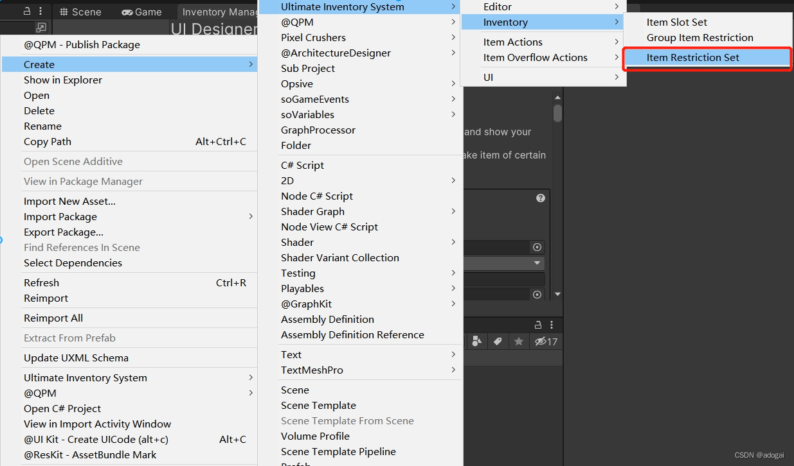Open the inspector dropdown field arrow
Image resolution: width=794 pixels, height=466 pixels.
(537, 263)
